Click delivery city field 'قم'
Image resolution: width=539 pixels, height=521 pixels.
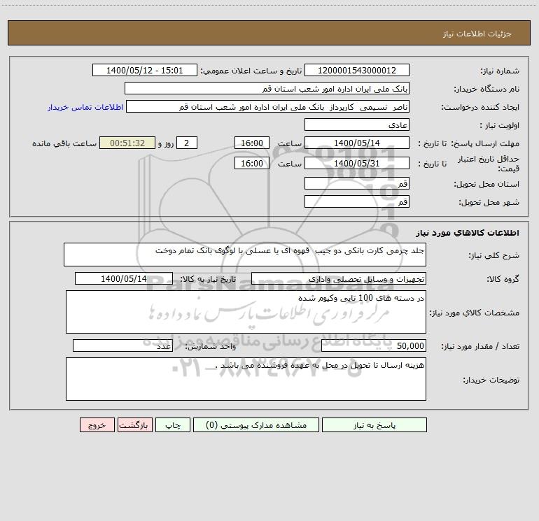click(357, 201)
